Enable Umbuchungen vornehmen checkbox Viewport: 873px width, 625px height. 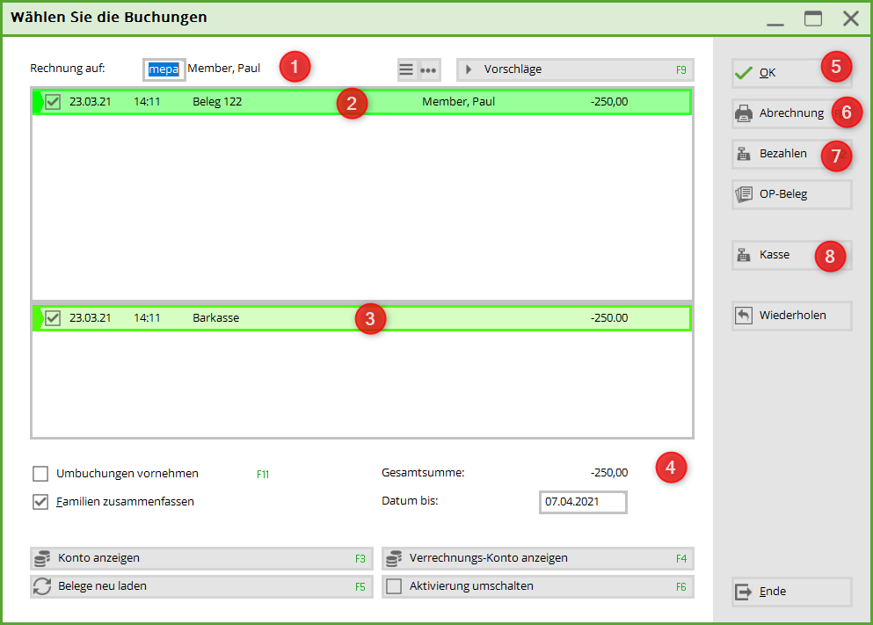tap(40, 474)
